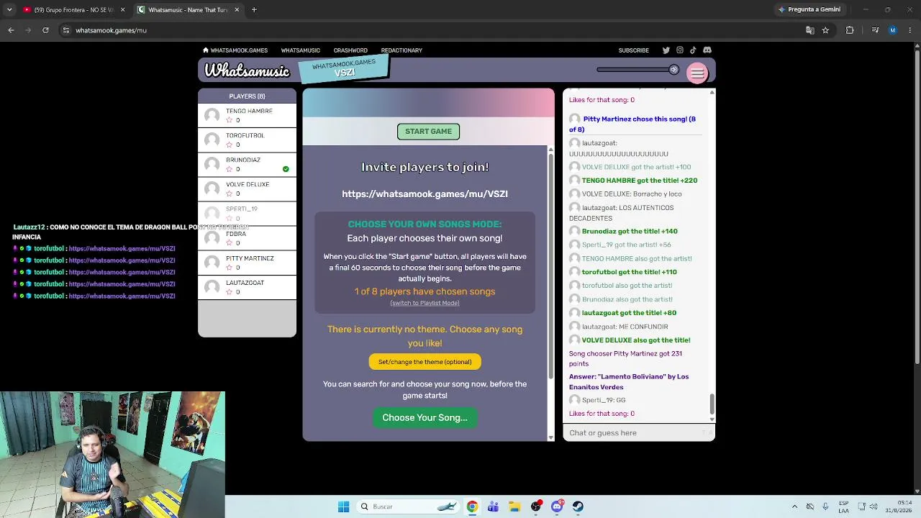Image resolution: width=921 pixels, height=518 pixels.
Task: Click the answer "Lamento Boliviano" chat message
Action: tap(629, 382)
